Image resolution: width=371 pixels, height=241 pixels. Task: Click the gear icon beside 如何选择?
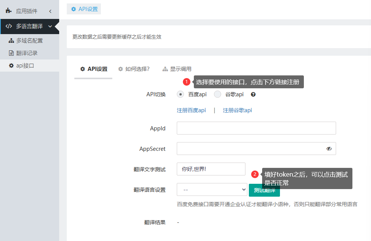pos(121,69)
